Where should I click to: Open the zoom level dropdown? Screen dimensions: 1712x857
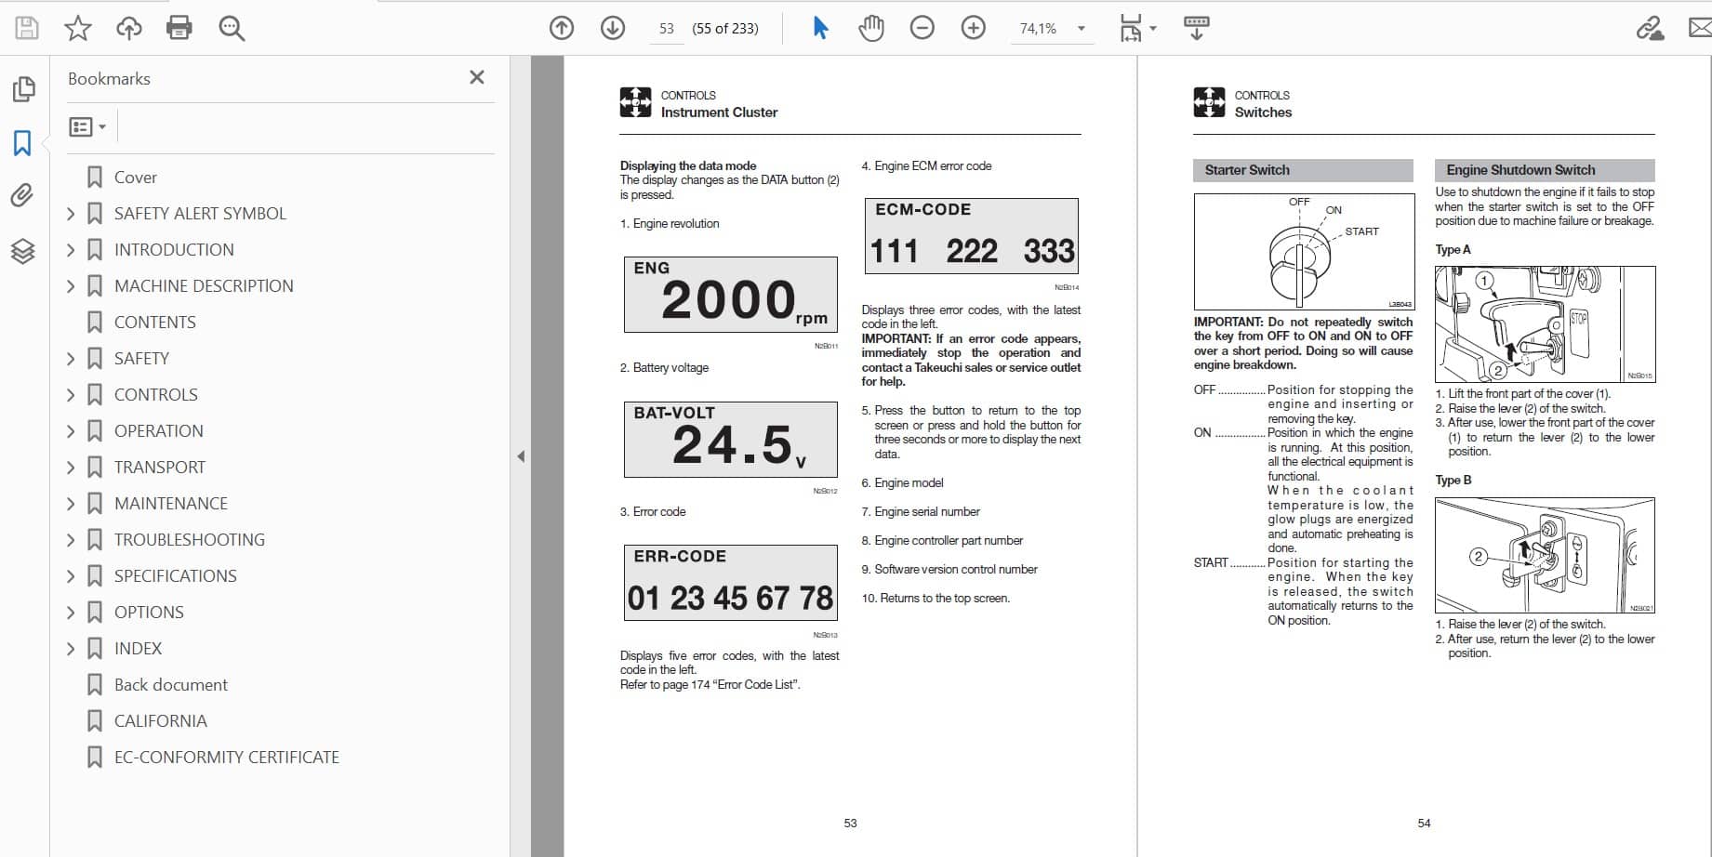point(1082,29)
